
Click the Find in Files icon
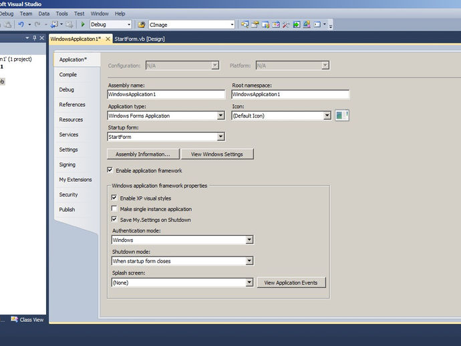[x=142, y=25]
